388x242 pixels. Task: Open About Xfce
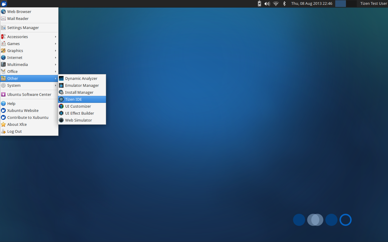click(29, 124)
